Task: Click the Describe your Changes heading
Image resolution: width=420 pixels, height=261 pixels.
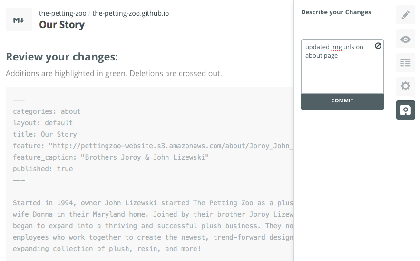Action: click(336, 12)
